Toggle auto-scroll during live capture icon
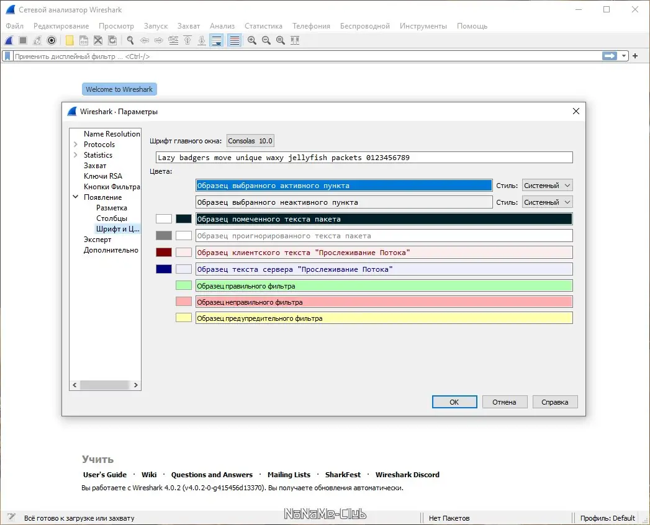 click(217, 40)
